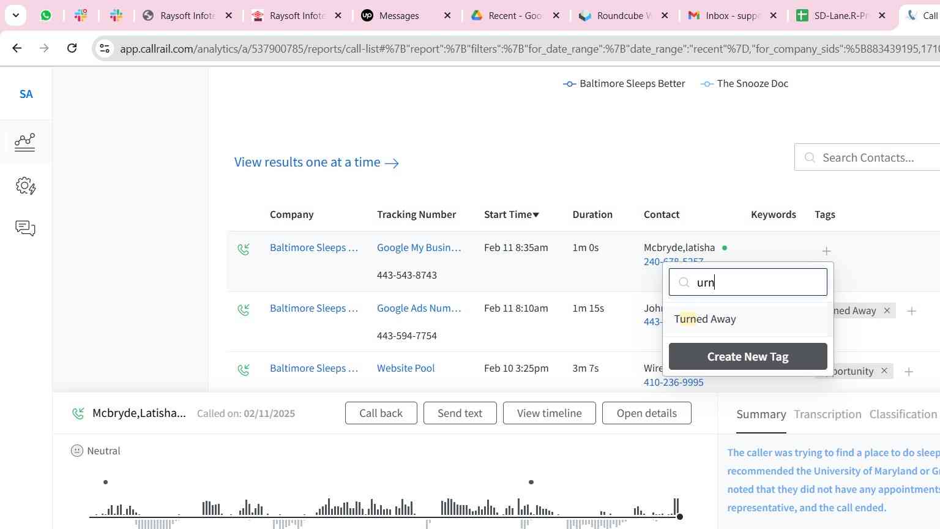
Task: Click inbound call icon for Feb 10 3:25pm row
Action: pos(244,370)
